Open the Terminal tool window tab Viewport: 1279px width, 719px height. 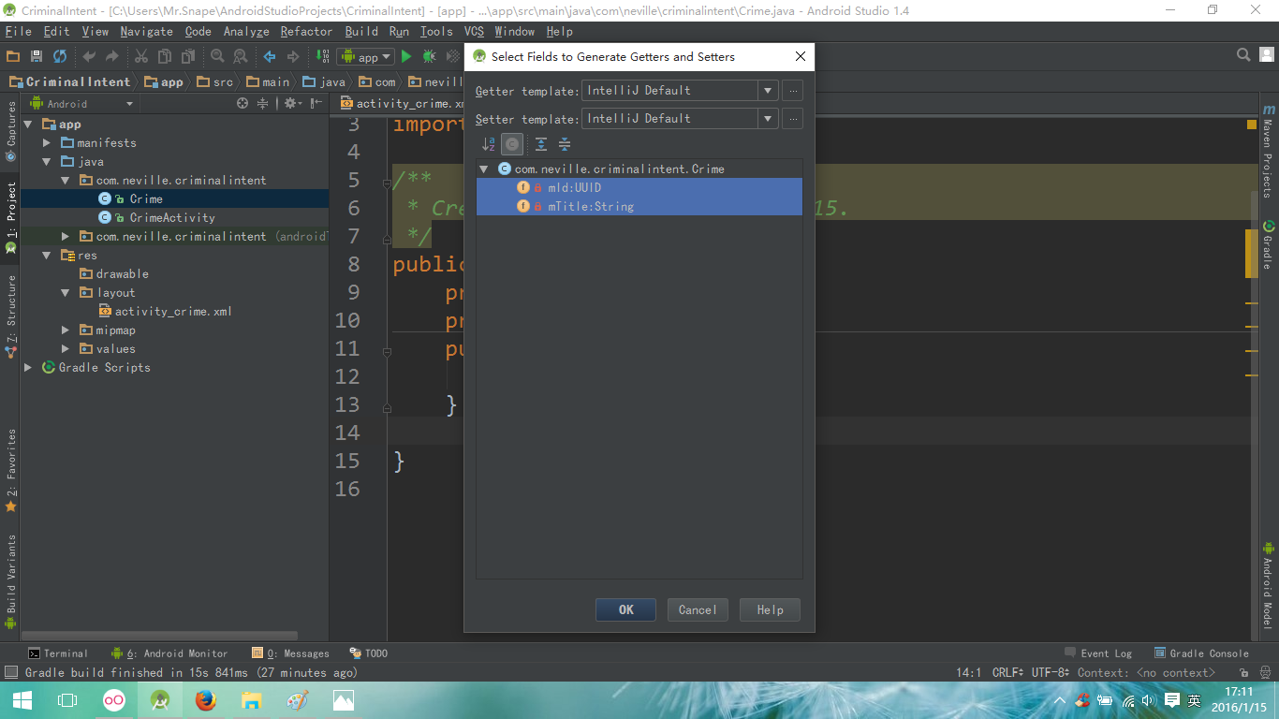(58, 653)
